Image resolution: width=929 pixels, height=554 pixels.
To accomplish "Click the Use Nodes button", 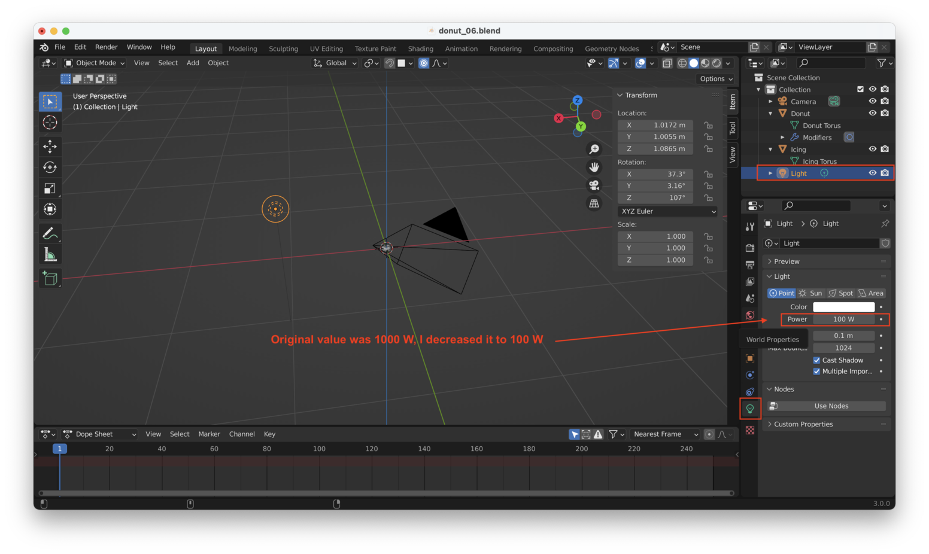I will click(831, 406).
